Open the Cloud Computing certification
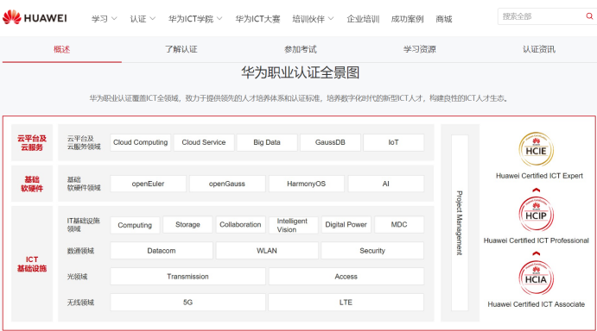 point(141,142)
